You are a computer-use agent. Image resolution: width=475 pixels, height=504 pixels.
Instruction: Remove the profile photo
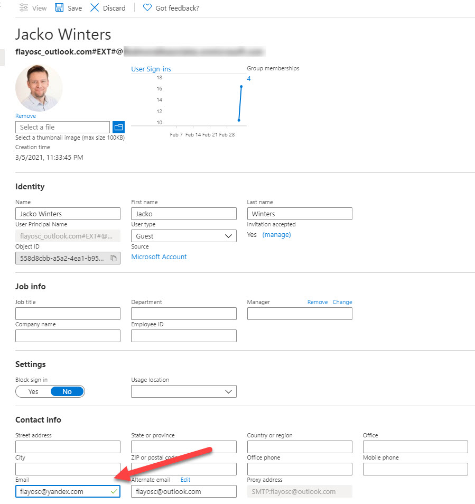pyautogui.click(x=25, y=116)
